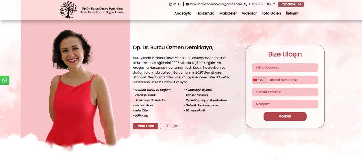Click the Adınız Soyadınız input field
The width and height of the screenshot is (362, 160).
click(285, 68)
